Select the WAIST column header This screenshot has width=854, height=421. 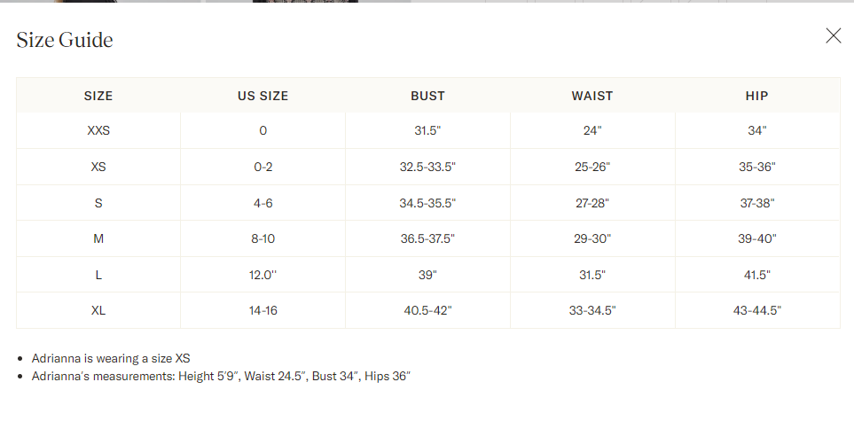coord(592,96)
